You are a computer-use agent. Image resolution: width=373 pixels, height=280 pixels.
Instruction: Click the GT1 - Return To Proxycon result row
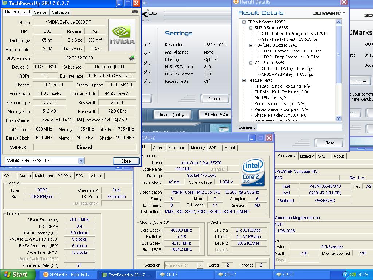click(x=295, y=34)
